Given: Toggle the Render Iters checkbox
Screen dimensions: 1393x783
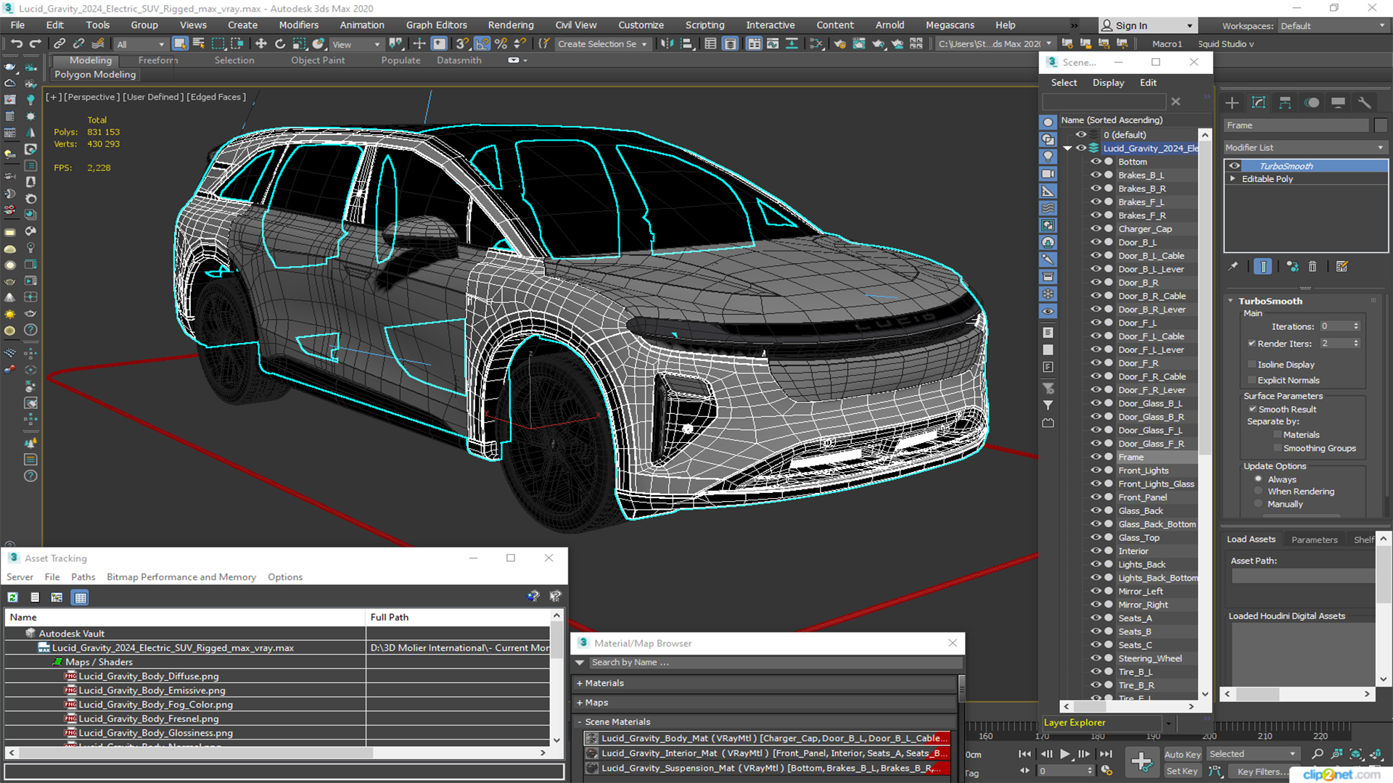Looking at the screenshot, I should tap(1252, 344).
